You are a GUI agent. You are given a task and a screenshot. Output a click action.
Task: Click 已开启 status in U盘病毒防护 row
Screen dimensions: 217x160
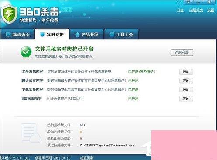133,99
